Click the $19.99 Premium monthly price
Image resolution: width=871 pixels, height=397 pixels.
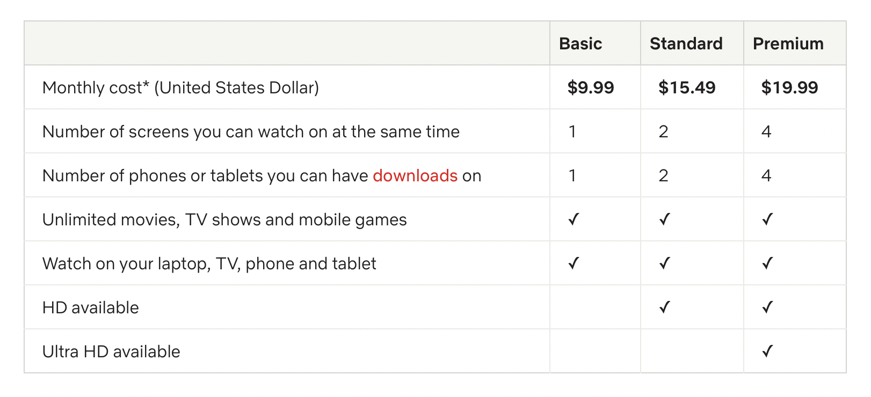click(x=789, y=87)
